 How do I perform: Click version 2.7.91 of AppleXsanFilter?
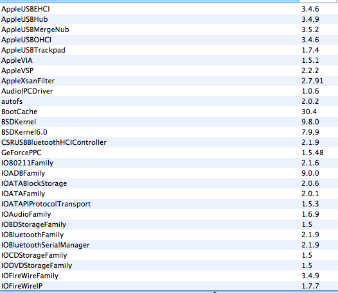[312, 81]
